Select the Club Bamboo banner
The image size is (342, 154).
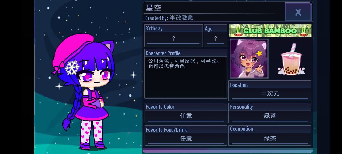[270, 31]
